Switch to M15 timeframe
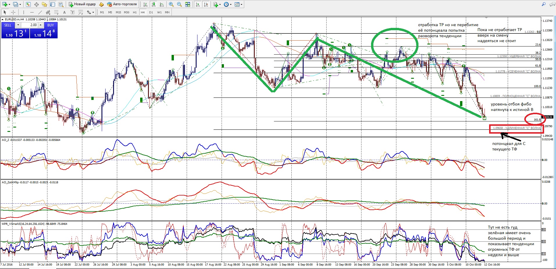 pyautogui.click(x=118, y=12)
